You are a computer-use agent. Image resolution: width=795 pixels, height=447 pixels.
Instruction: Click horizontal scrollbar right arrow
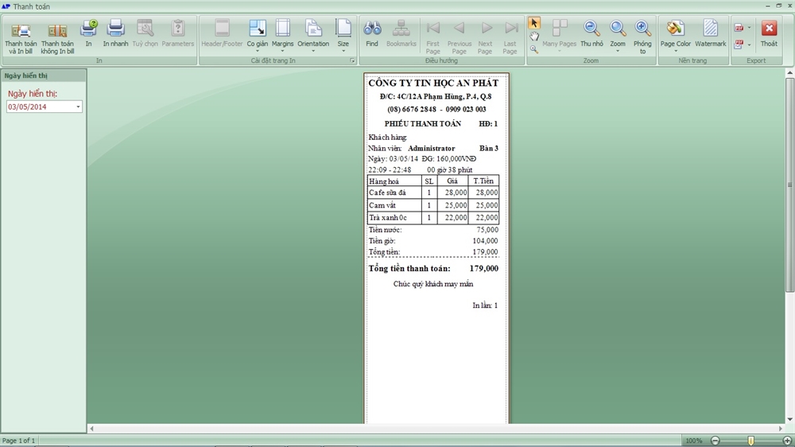(x=781, y=429)
